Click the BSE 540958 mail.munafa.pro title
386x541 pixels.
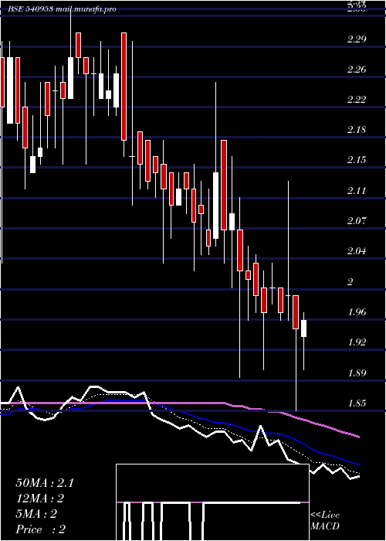62,9
